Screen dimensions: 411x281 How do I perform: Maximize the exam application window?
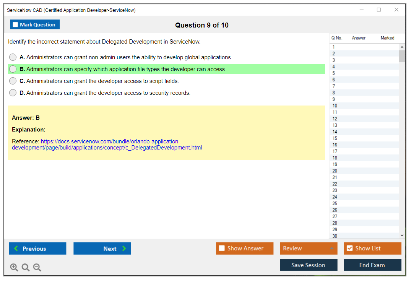[379, 10]
